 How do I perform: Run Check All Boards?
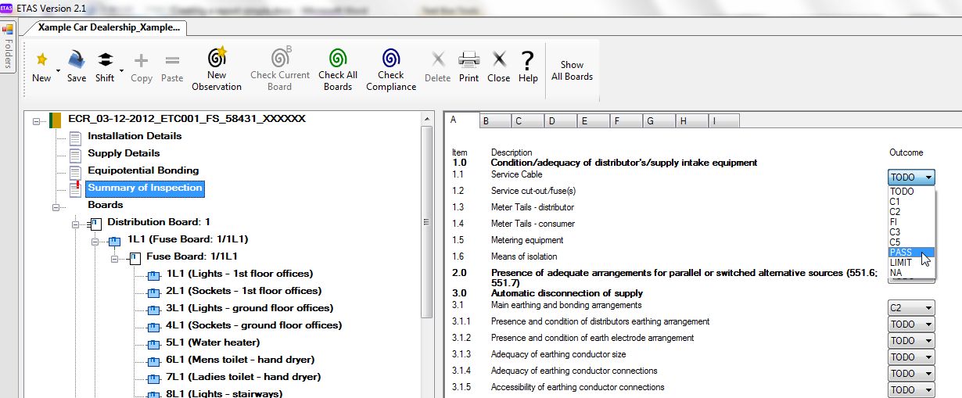click(x=338, y=58)
